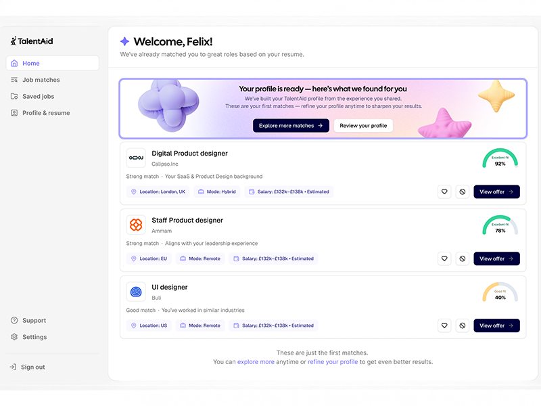The width and height of the screenshot is (541, 406).
Task: Click the Buli company logo
Action: 136,292
